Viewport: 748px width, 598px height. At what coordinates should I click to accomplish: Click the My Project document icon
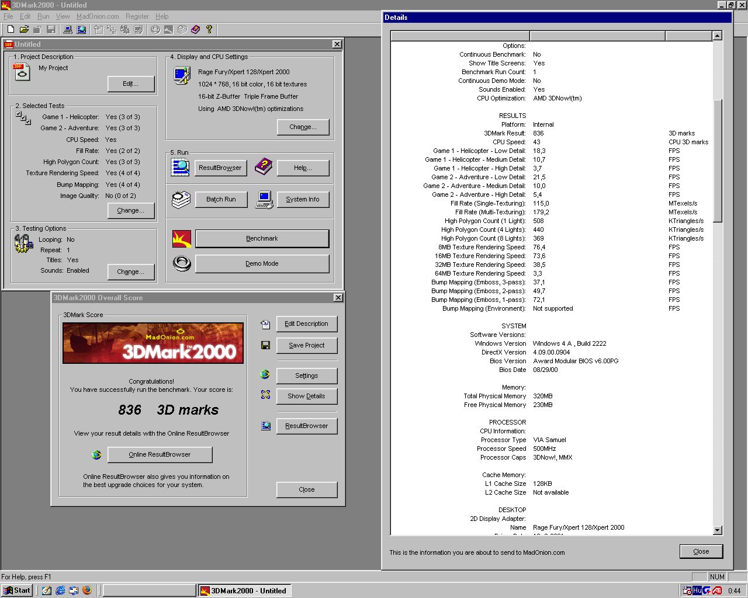[x=22, y=72]
